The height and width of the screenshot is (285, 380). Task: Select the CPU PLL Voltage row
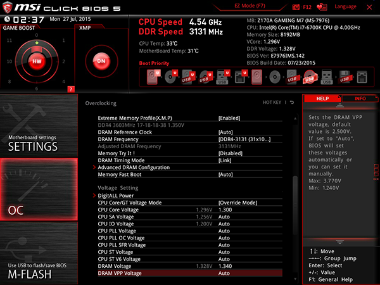pos(190,231)
